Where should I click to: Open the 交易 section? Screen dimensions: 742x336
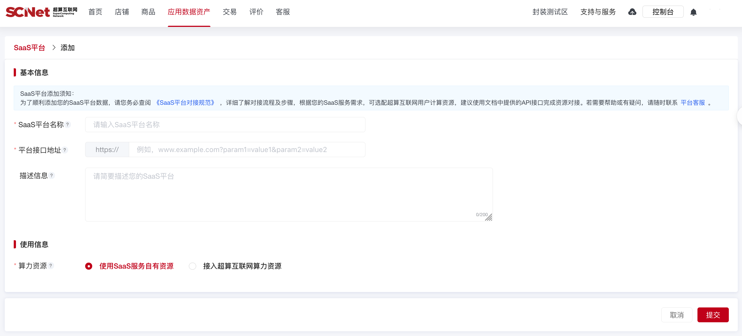229,12
